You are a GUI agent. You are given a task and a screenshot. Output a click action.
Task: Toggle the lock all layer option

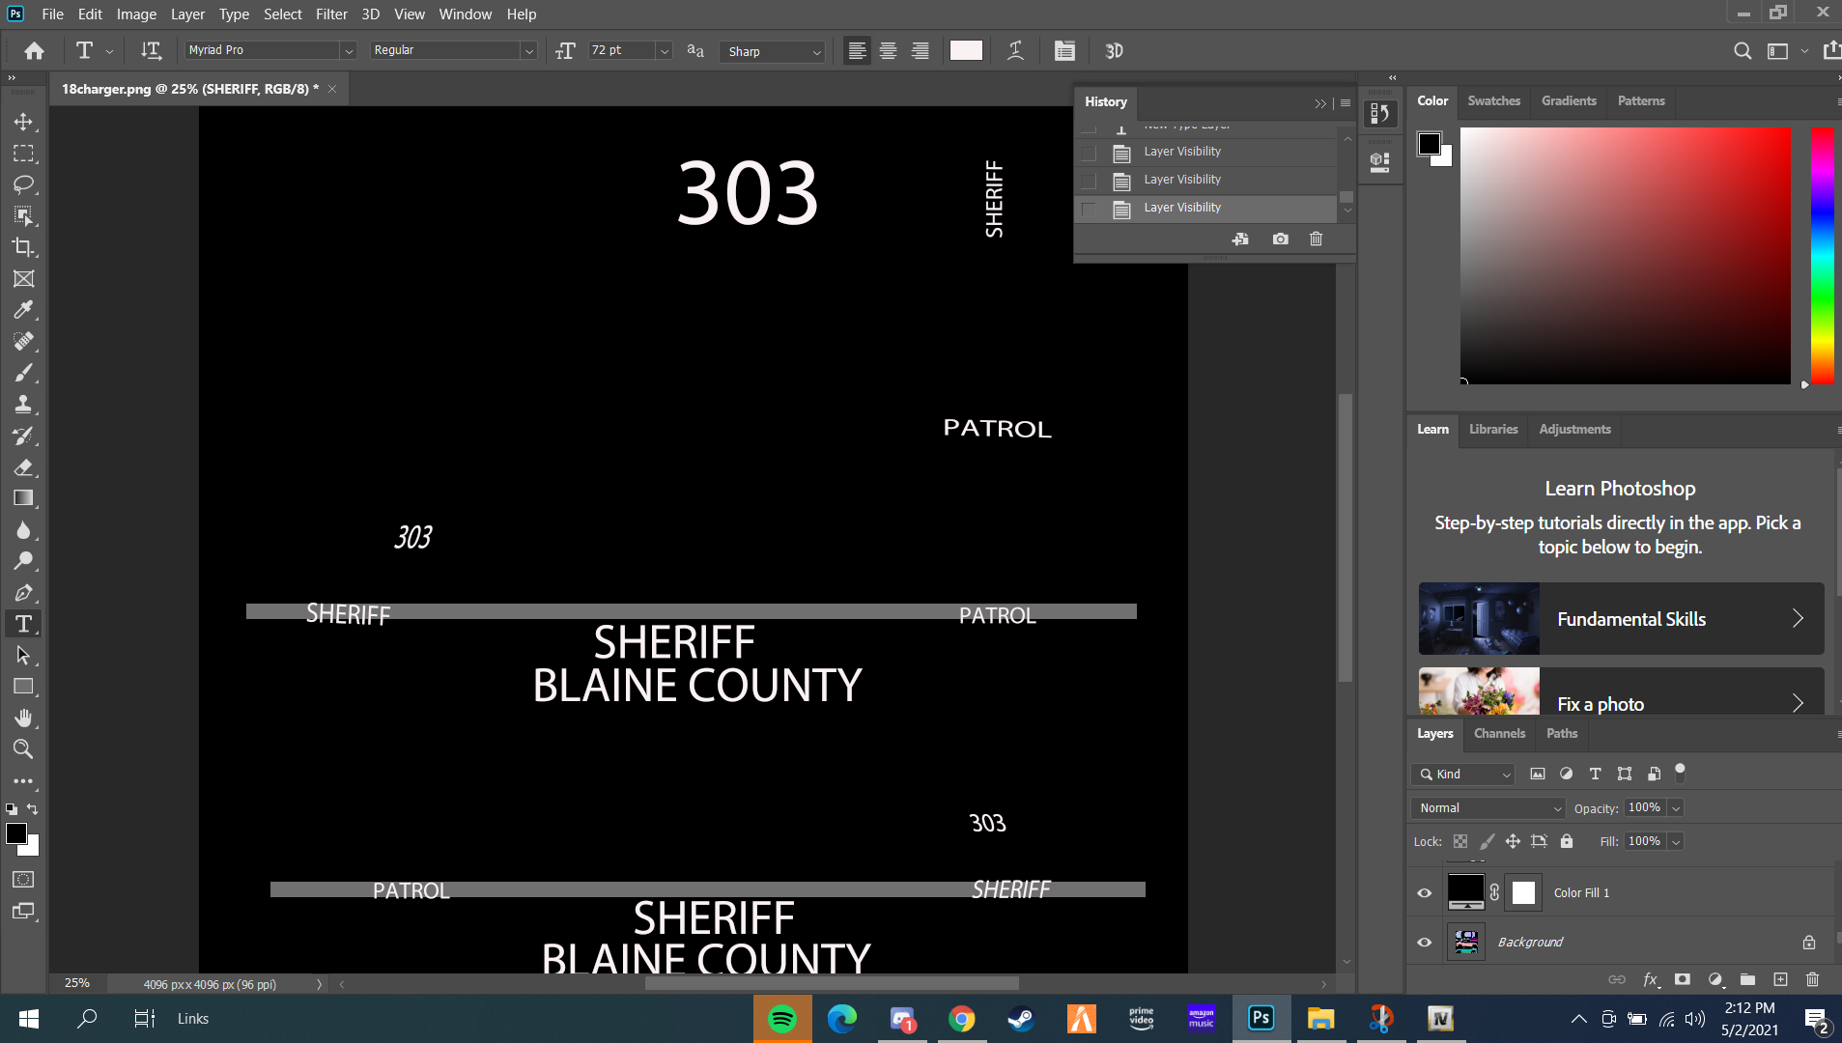[x=1567, y=841]
